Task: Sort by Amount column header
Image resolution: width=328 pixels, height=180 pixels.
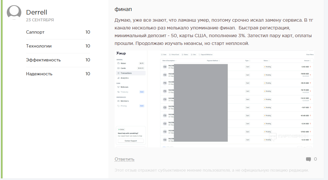Action: coord(307,60)
